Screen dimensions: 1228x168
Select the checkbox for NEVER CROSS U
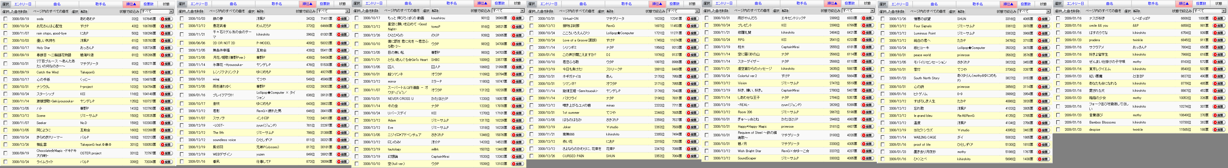coord(357,98)
